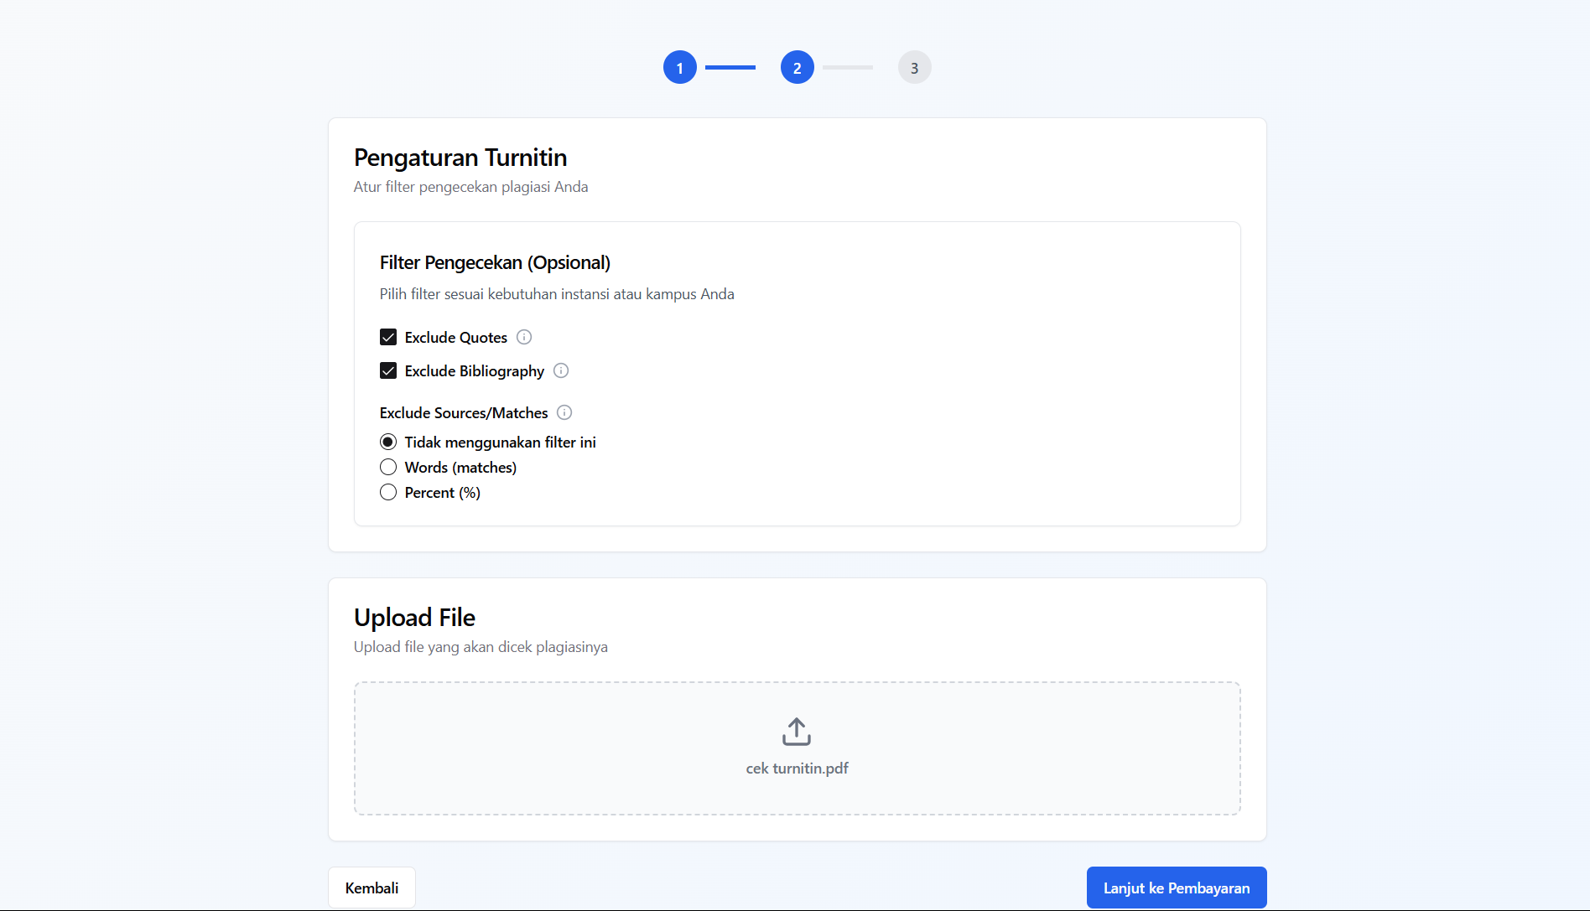Disable the Exclude Bibliography checkbox
1590x911 pixels.
pos(388,370)
